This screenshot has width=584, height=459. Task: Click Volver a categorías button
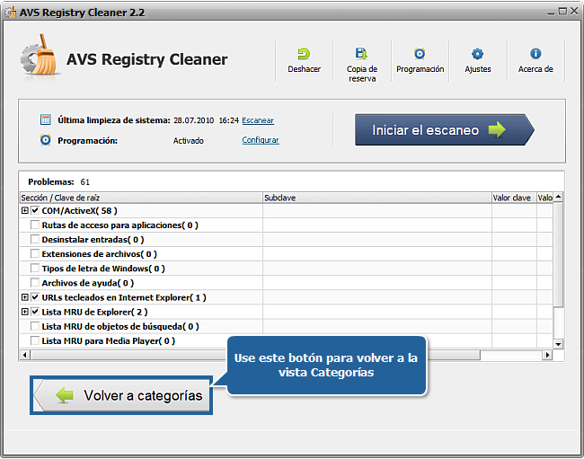[x=121, y=395]
